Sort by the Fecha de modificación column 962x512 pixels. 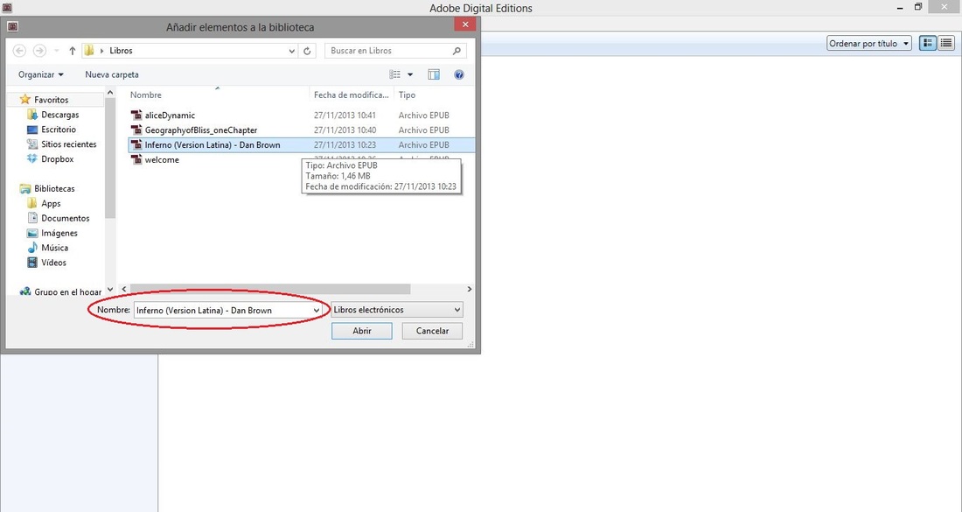[351, 95]
